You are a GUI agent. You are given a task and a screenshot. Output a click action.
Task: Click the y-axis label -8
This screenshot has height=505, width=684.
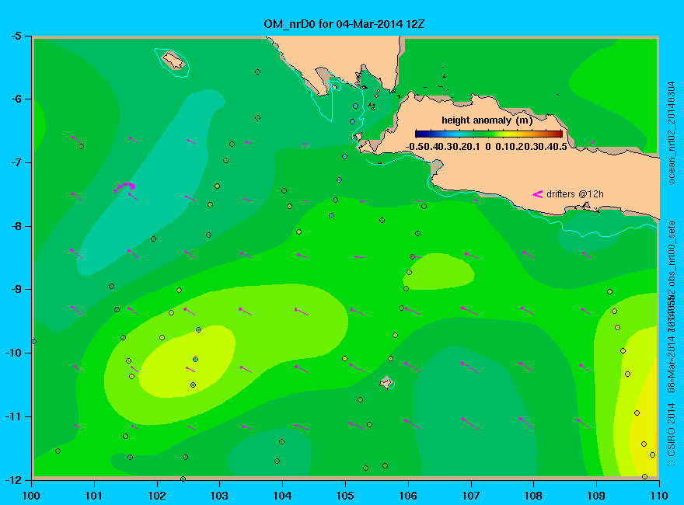coord(16,226)
